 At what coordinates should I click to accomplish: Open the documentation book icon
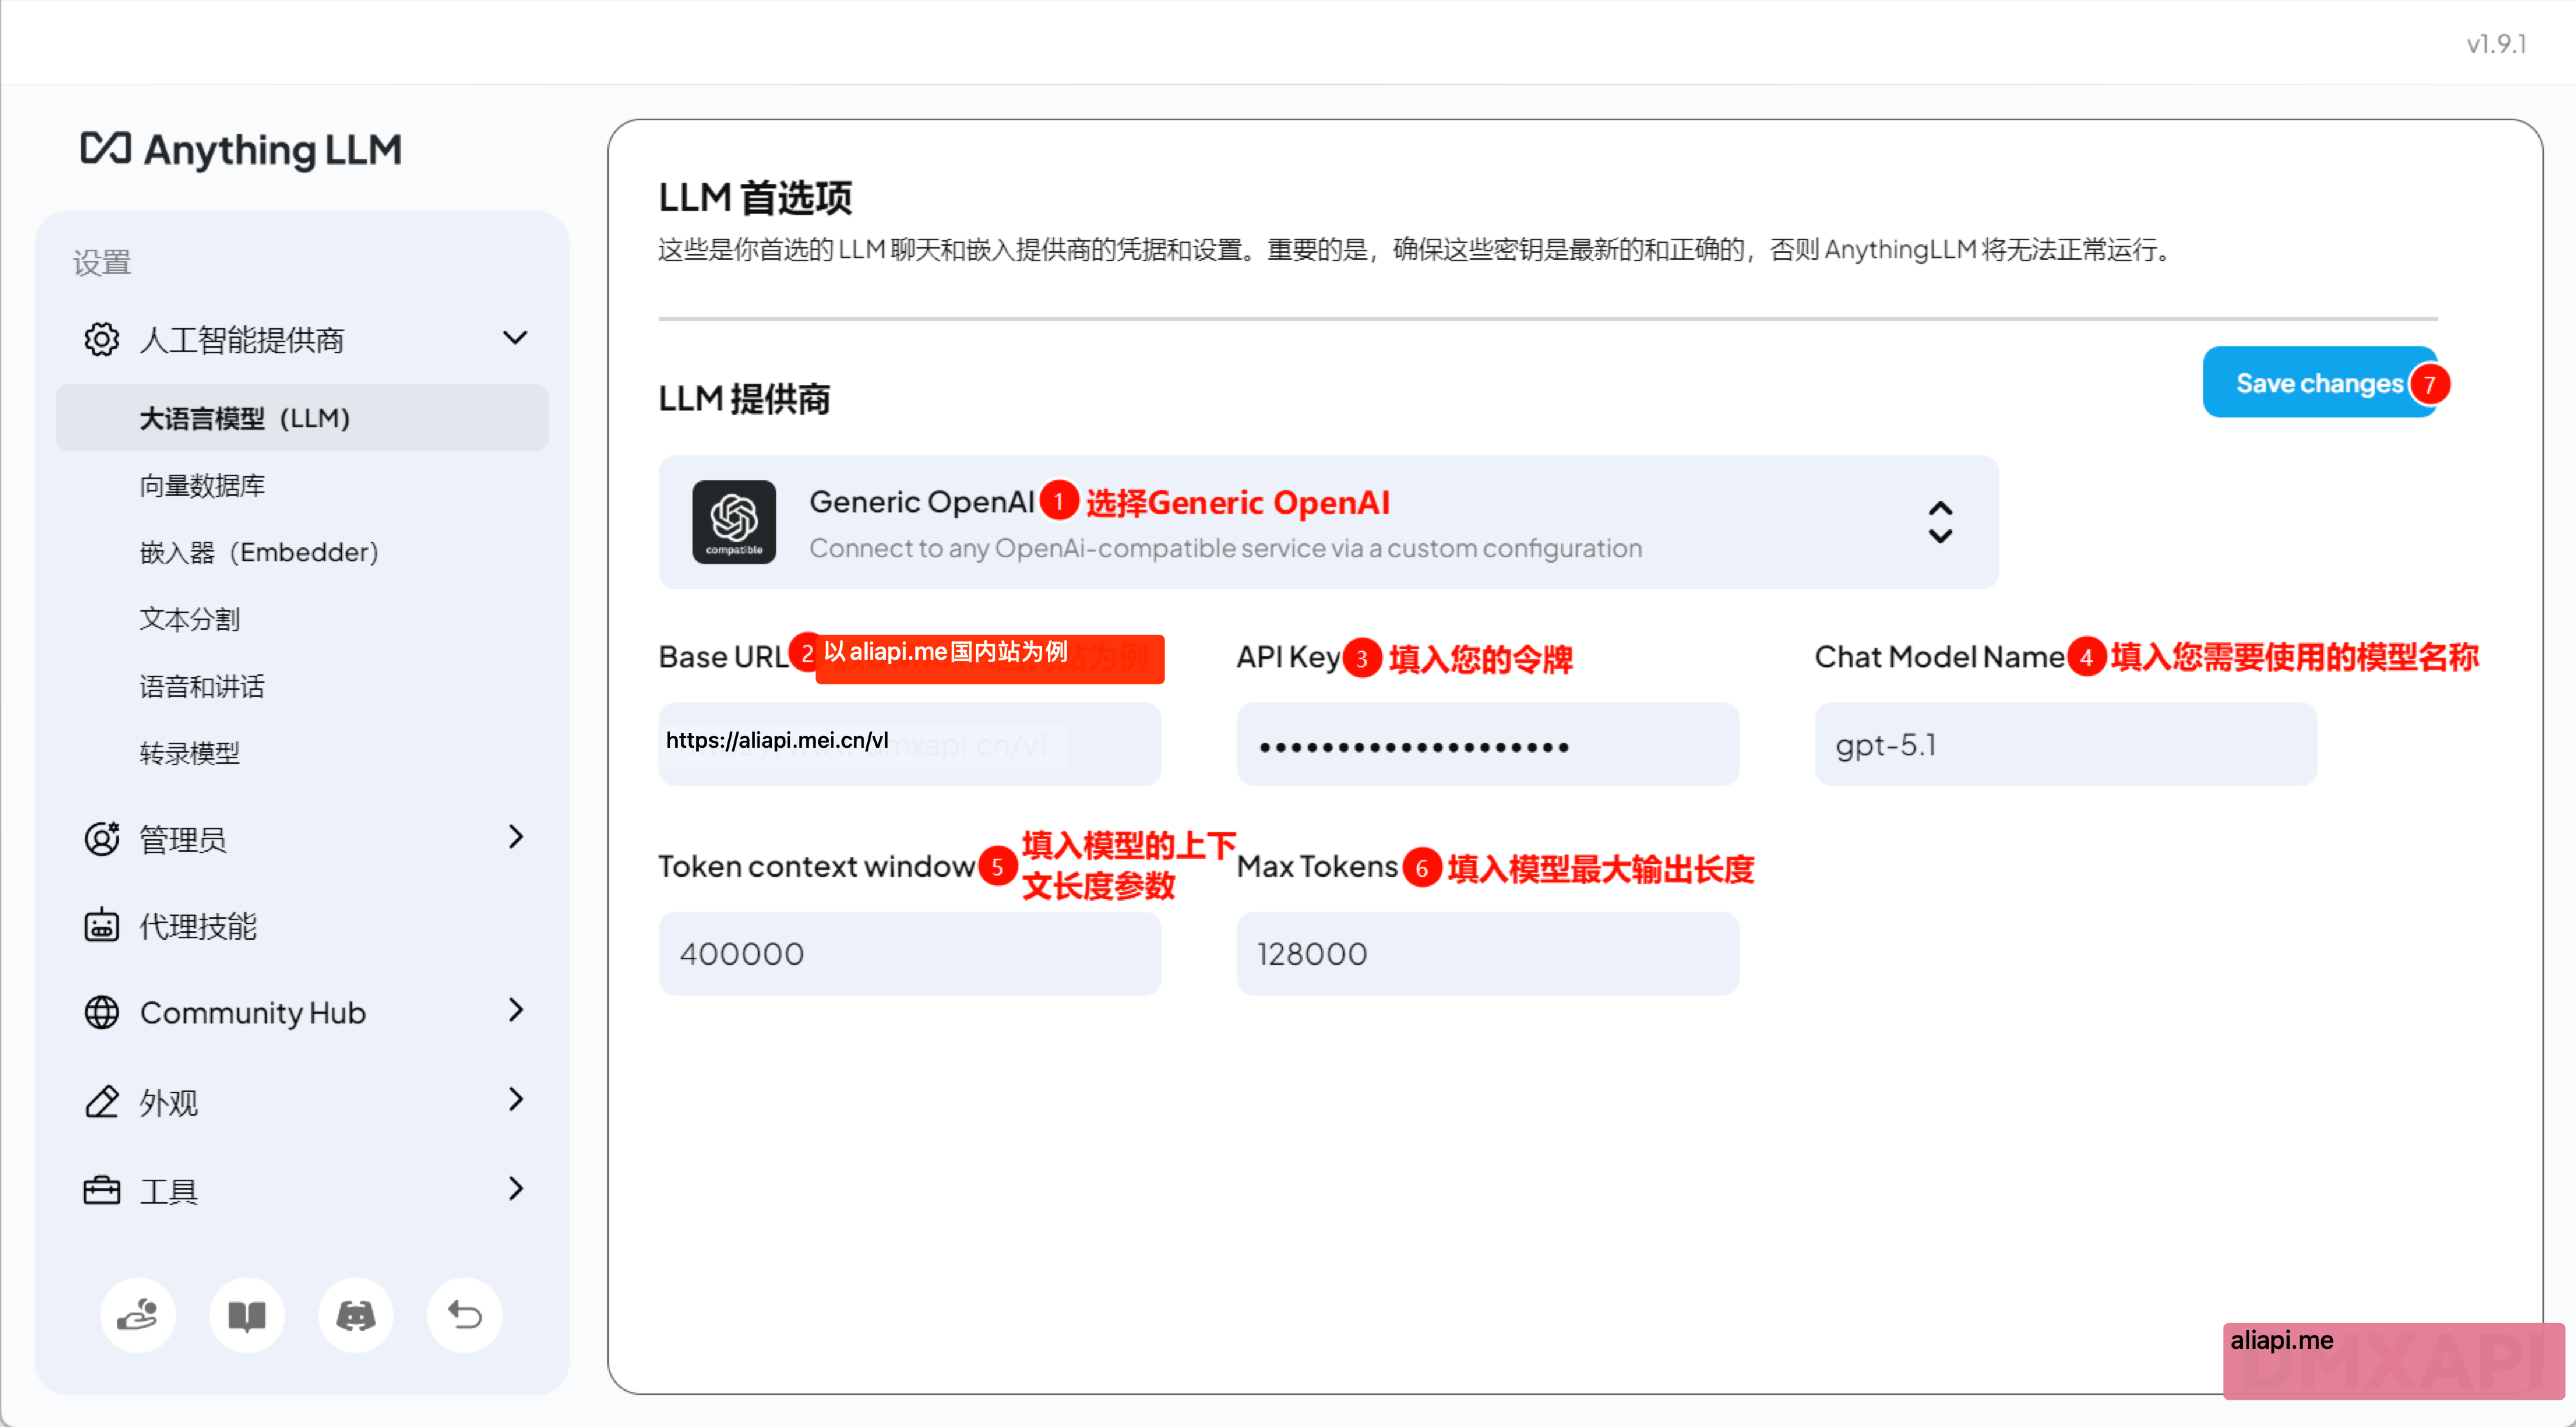click(247, 1315)
